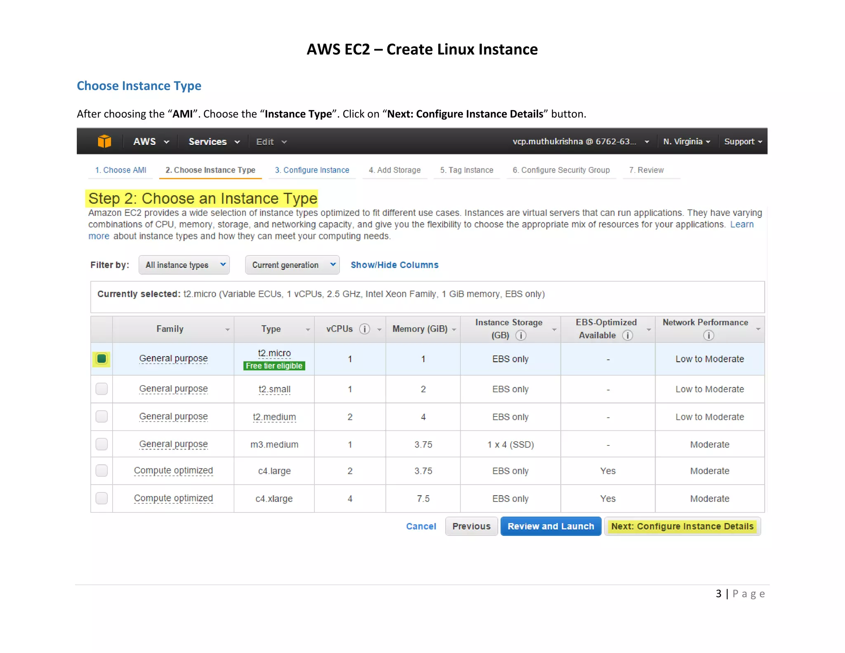Click the c4.xlarge type cell
This screenshot has height=653, width=845.
274,499
